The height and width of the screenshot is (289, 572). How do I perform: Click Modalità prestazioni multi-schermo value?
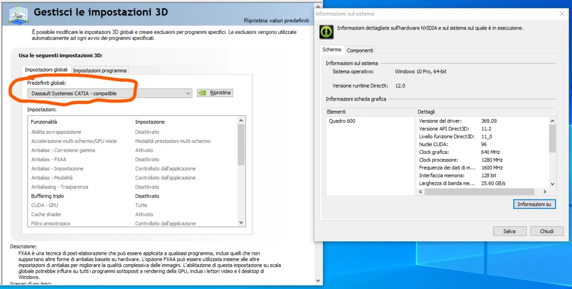(173, 141)
